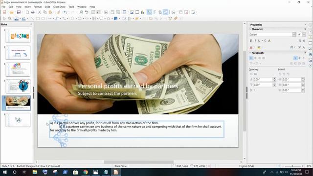Open font color dropdown arrow
The width and height of the screenshot is (313, 176).
point(254,47)
